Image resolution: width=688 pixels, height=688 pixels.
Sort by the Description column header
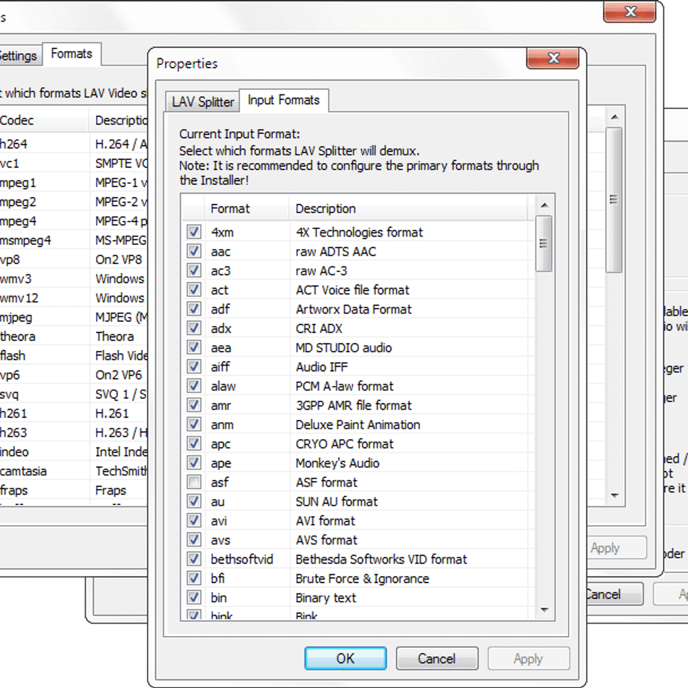point(408,209)
